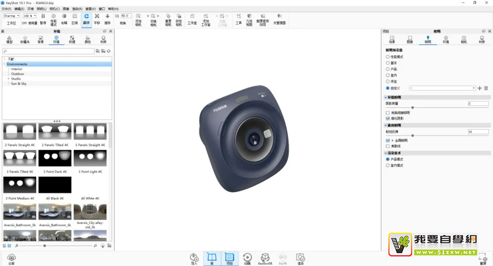Open the Animation (动画) panel icon
Viewport: 493px width, 266px height.
247,258
